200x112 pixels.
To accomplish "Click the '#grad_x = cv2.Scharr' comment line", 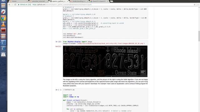I will point(79,14).
